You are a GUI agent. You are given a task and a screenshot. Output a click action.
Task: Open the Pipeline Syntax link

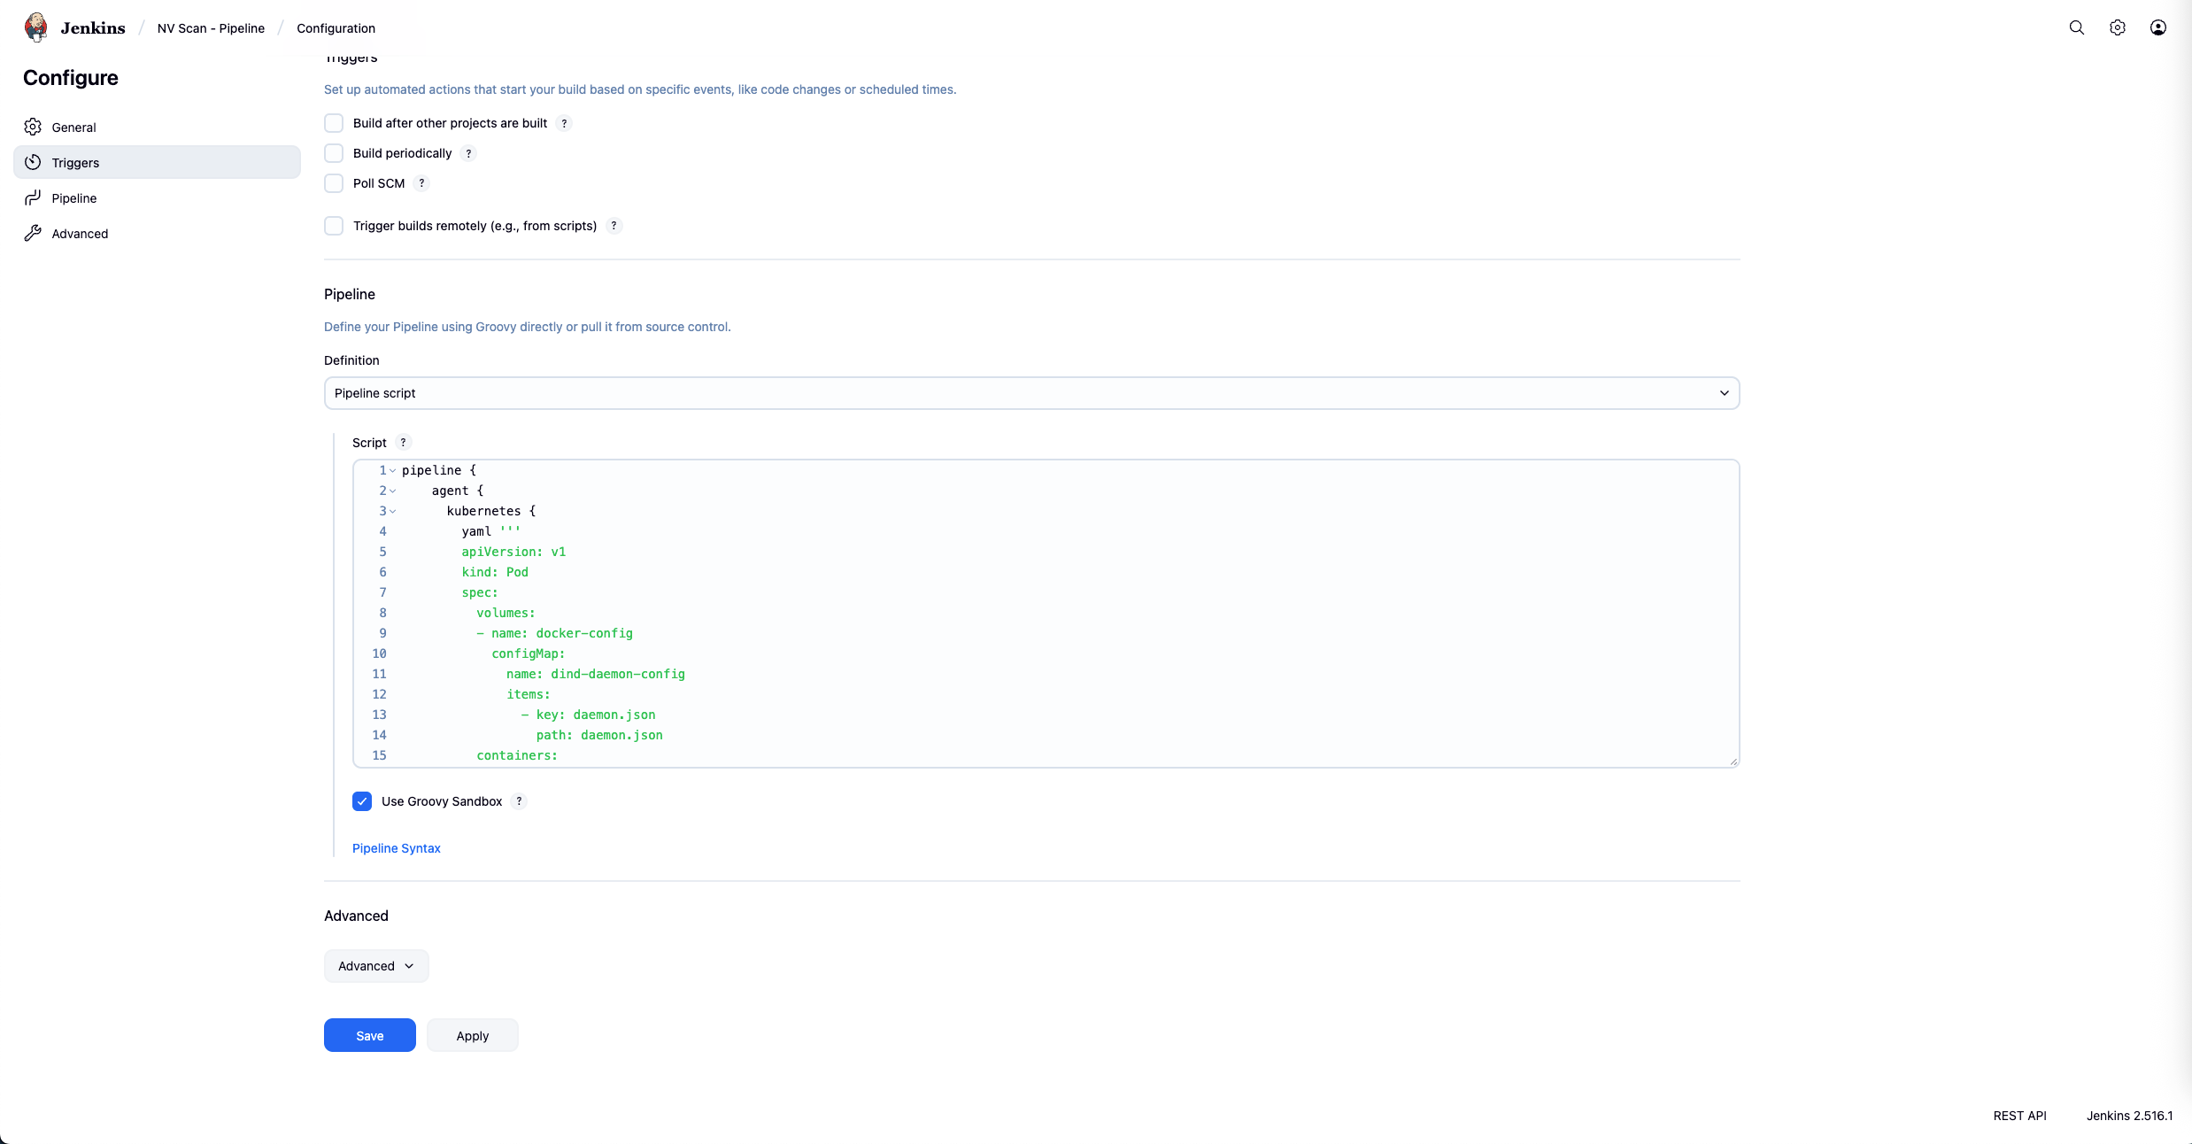click(x=396, y=848)
